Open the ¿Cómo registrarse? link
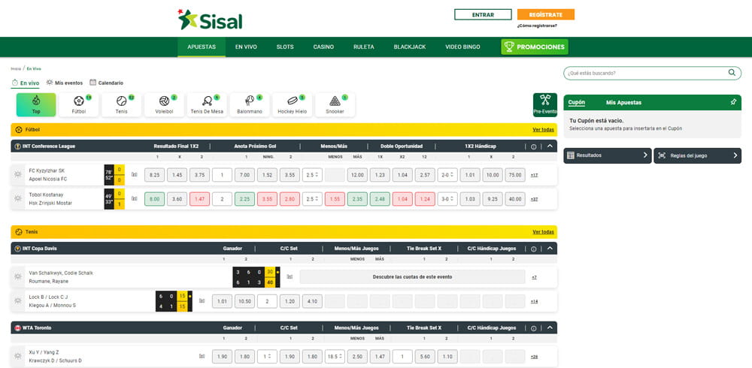This screenshot has width=752, height=368. (537, 26)
